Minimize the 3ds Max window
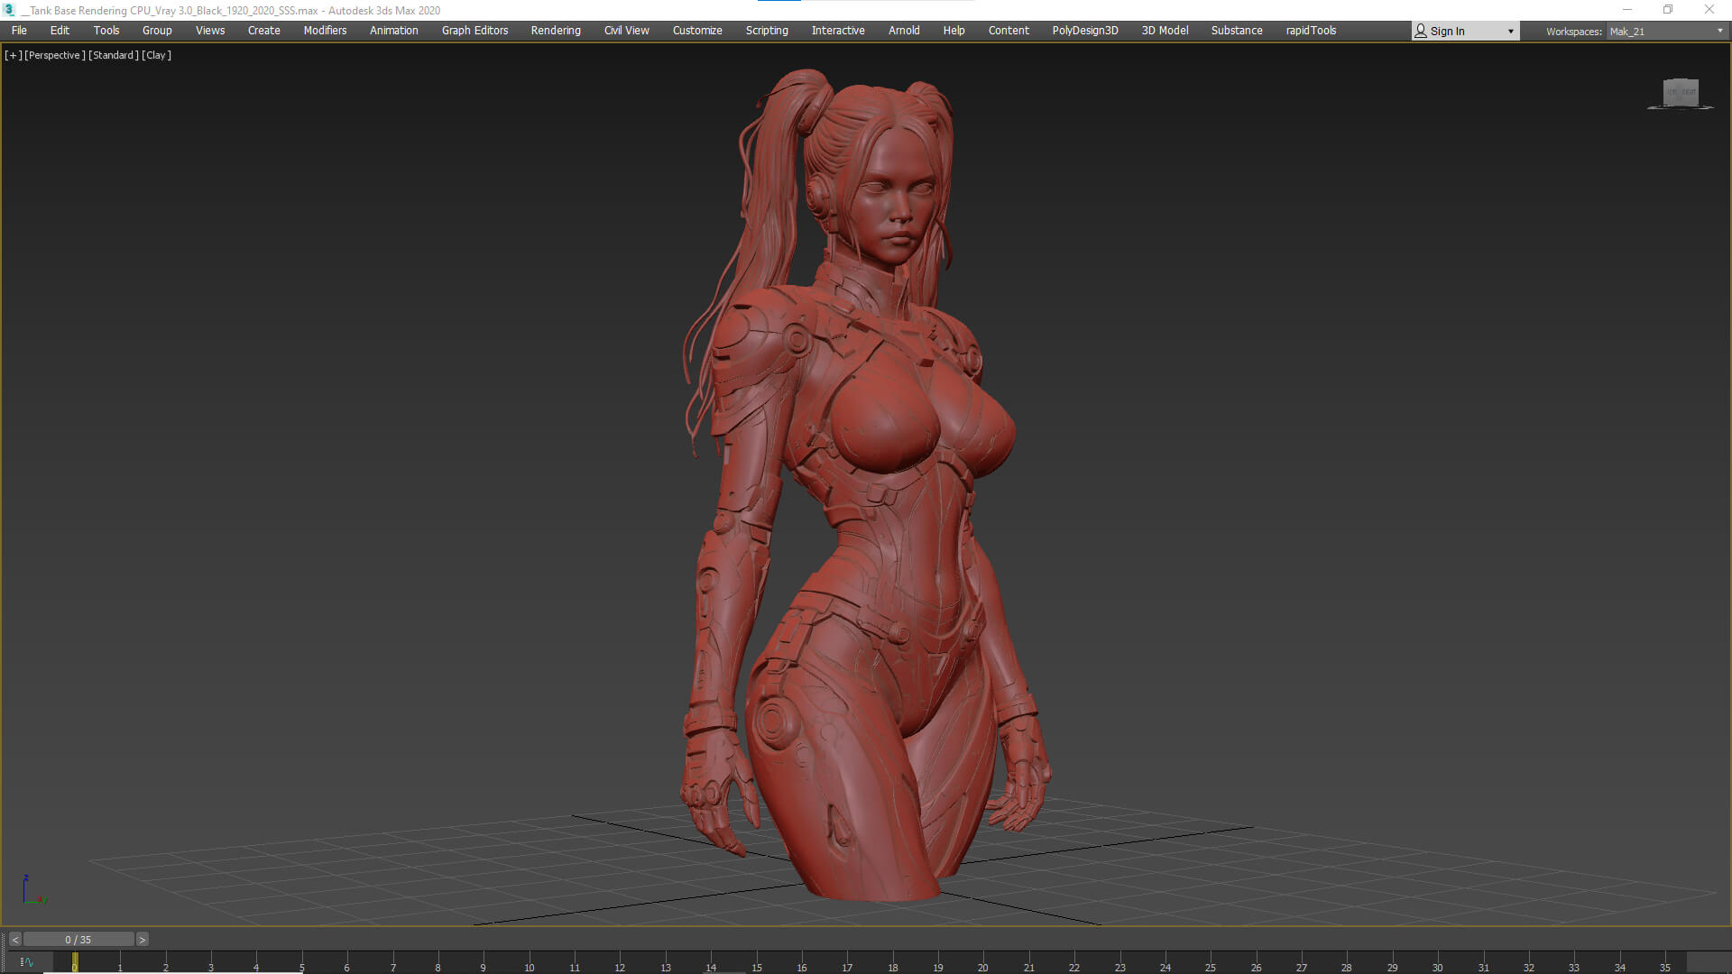1732x974 pixels. click(1627, 10)
